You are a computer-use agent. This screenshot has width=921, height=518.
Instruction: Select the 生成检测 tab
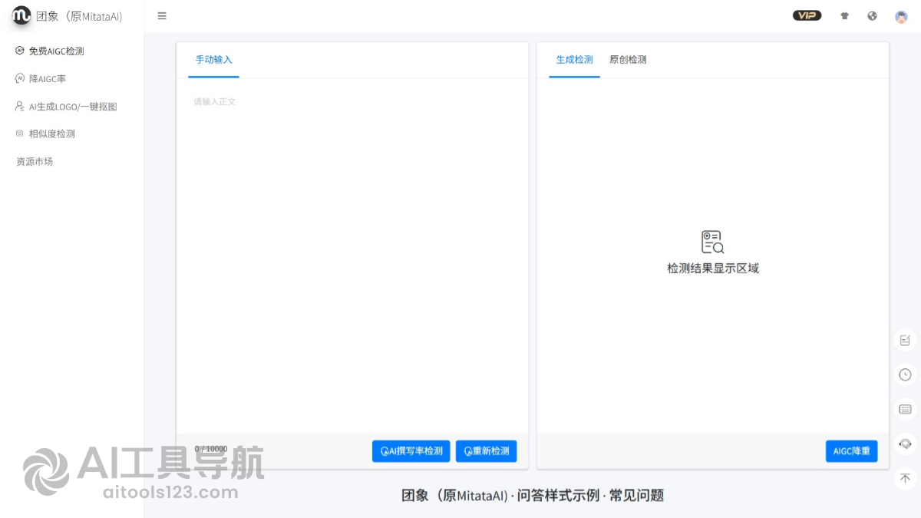(574, 60)
